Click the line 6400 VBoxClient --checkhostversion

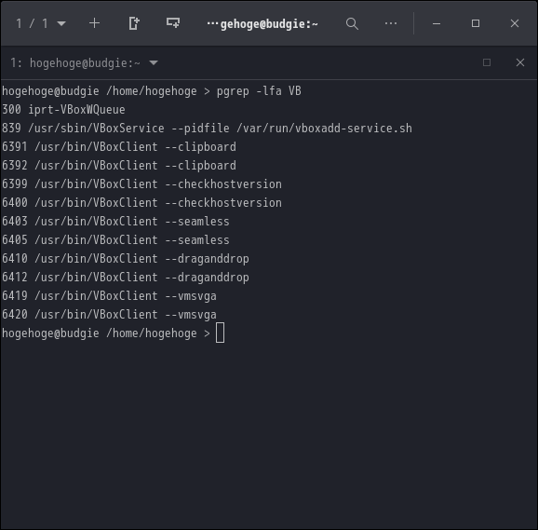[x=141, y=202]
